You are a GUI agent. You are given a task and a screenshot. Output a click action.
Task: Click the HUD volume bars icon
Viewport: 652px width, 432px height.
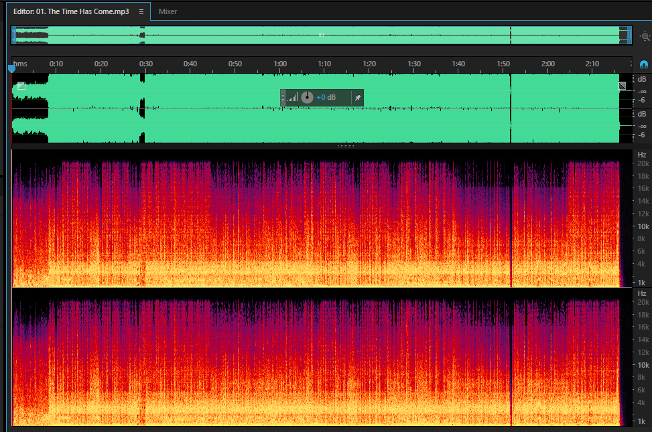click(292, 98)
